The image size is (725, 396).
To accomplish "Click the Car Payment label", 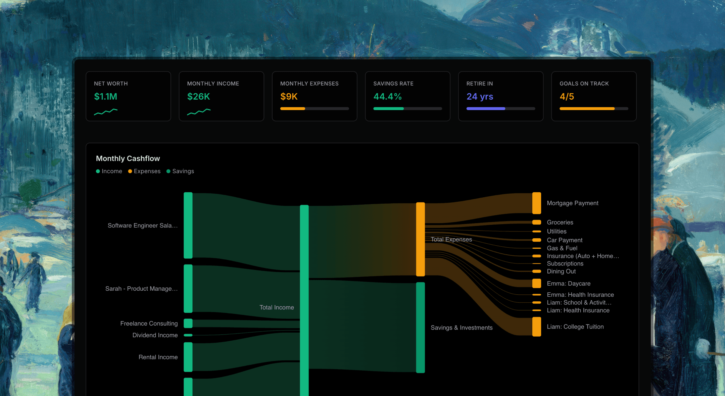I will coord(565,240).
